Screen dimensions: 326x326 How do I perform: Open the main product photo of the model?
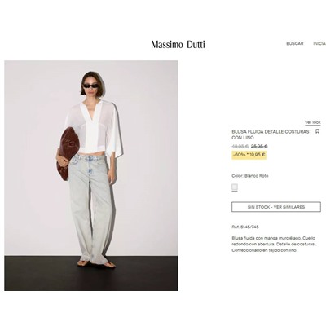coord(91,175)
